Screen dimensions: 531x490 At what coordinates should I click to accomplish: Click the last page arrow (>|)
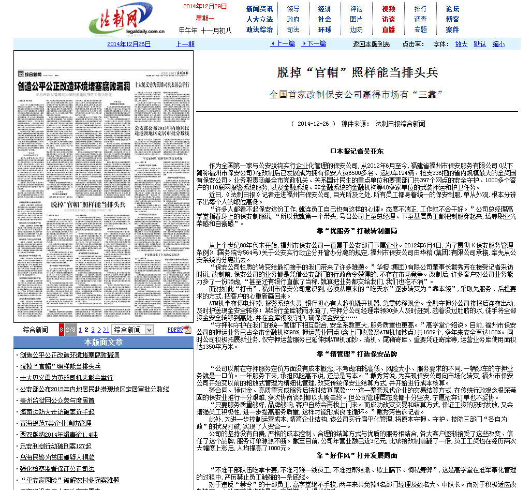[106, 330]
